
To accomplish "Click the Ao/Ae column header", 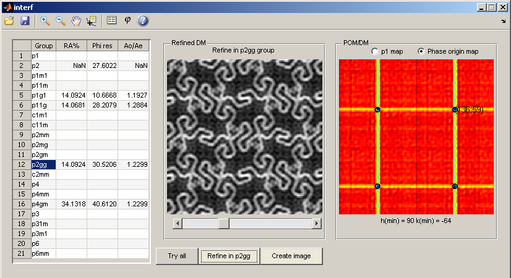I will click(133, 46).
